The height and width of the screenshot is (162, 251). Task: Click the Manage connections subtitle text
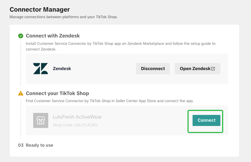click(x=64, y=17)
